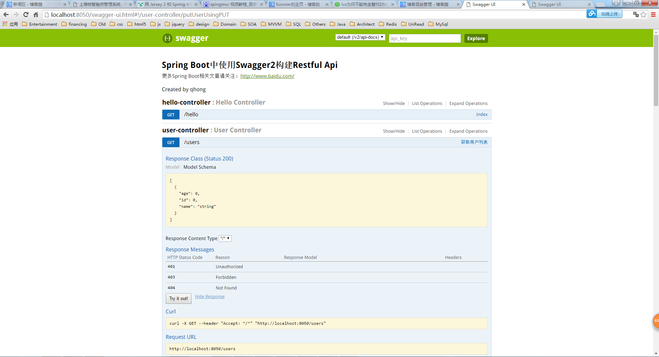
Task: Open the html5 bookmark folder
Action: pos(137,24)
